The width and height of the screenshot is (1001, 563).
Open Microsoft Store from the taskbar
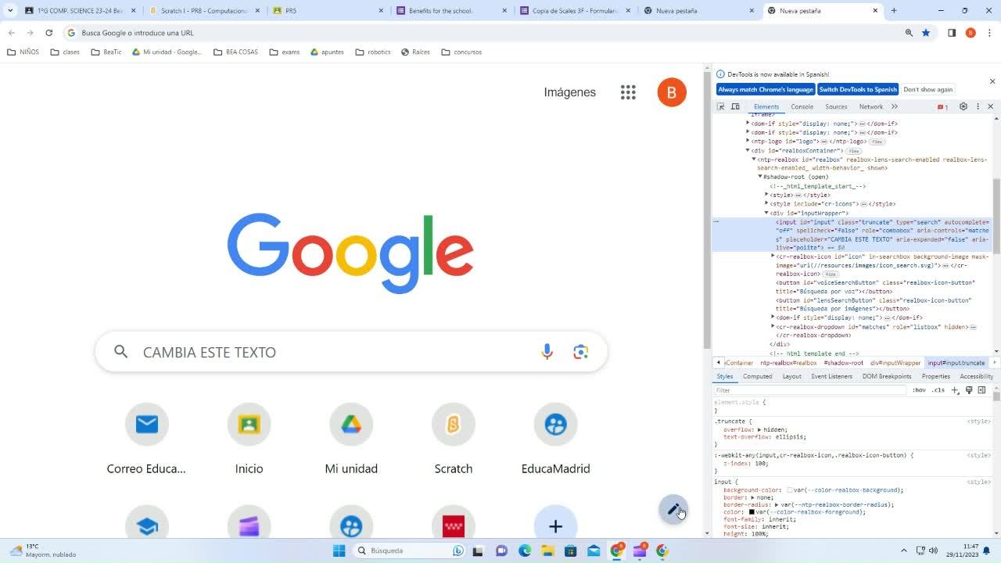(x=571, y=550)
